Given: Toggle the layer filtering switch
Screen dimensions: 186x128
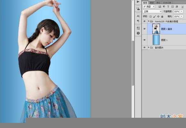Looking at the screenshot, I should click(182, 7).
